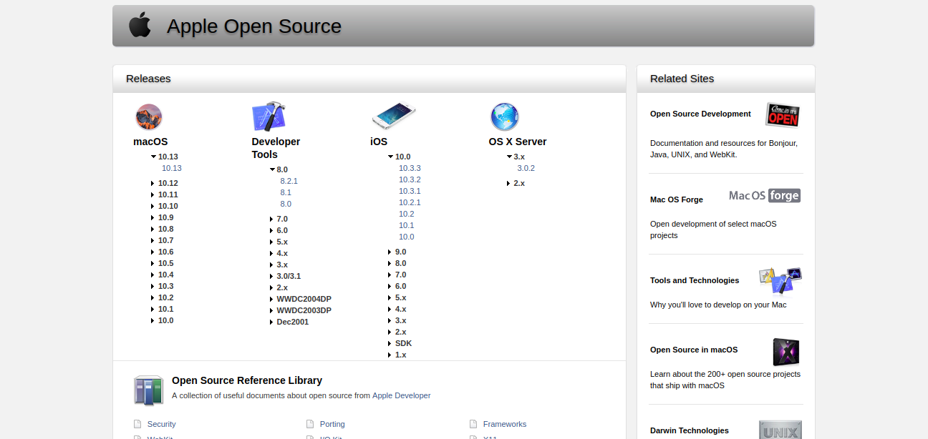Click the neon OPEN sign image
928x439 pixels.
point(782,114)
